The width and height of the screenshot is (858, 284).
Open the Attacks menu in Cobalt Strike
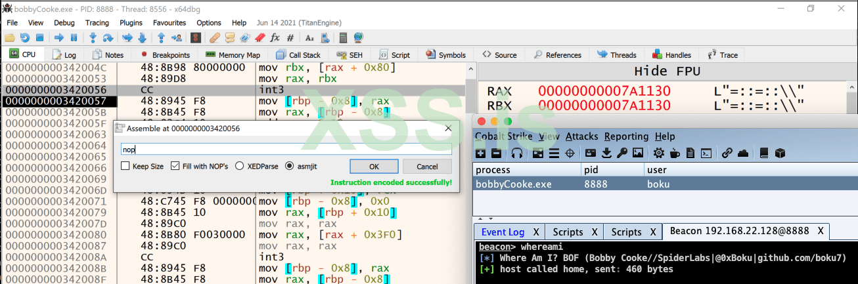(x=582, y=136)
